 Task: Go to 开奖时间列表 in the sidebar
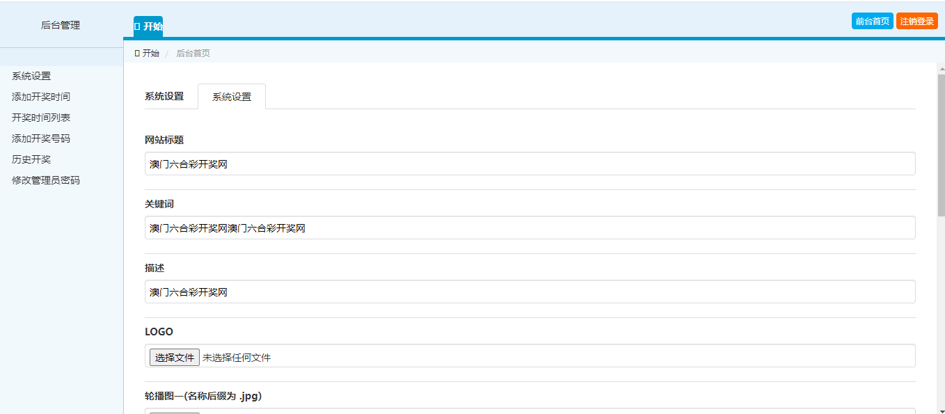coord(41,118)
